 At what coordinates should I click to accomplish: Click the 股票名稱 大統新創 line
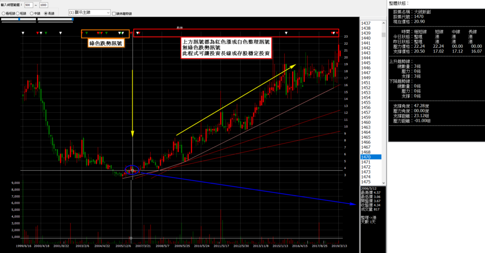coord(412,12)
